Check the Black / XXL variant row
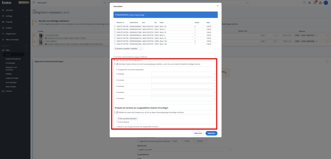This screenshot has height=159, width=331. (x=115, y=41)
